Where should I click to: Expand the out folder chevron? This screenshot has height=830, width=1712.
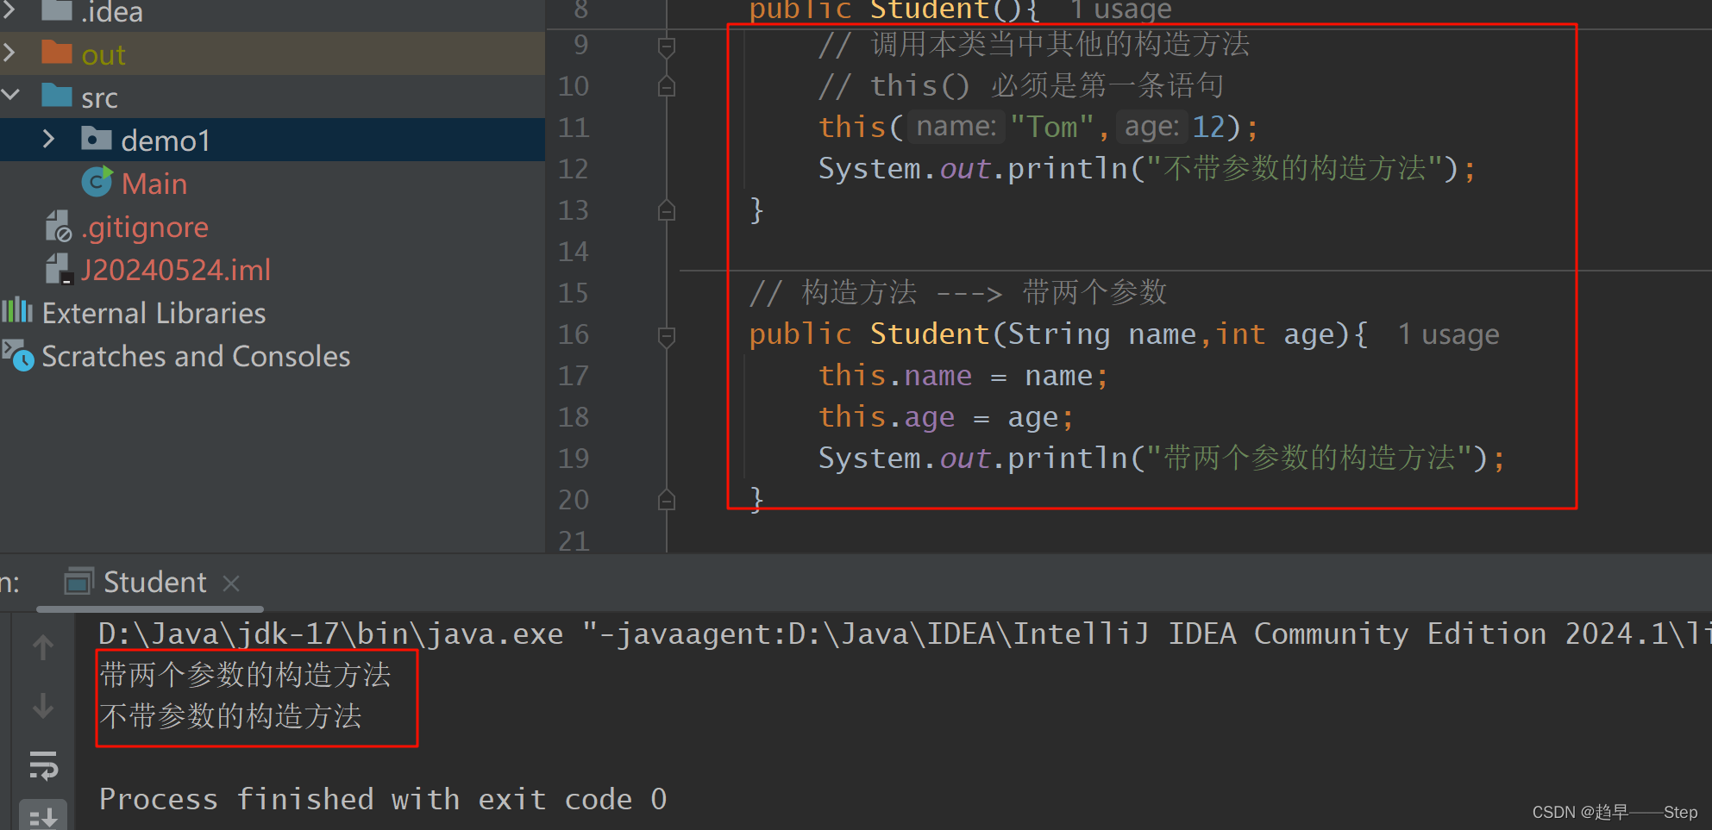[x=10, y=53]
